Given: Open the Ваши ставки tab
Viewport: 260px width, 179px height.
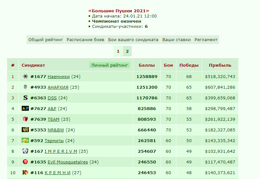Looking at the screenshot, I should tap(176, 40).
